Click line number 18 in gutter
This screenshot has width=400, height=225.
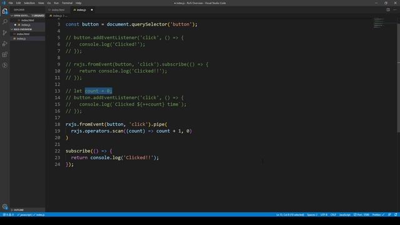click(x=57, y=124)
